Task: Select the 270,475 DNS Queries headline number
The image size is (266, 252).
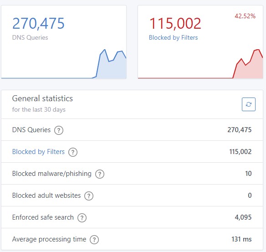Action: click(38, 23)
